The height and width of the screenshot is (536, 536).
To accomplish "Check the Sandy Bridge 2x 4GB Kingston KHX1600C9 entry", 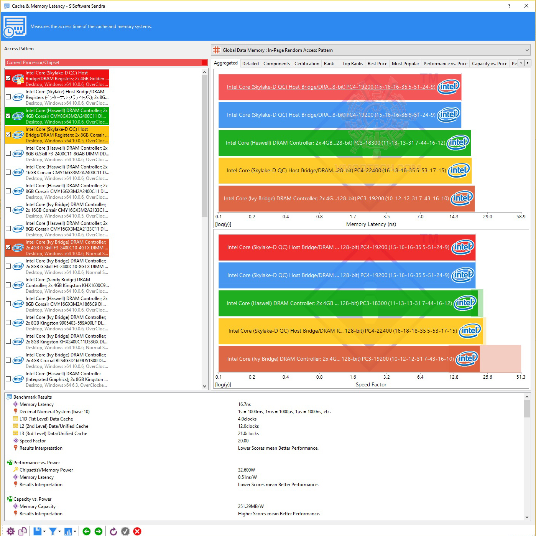I will (x=8, y=285).
